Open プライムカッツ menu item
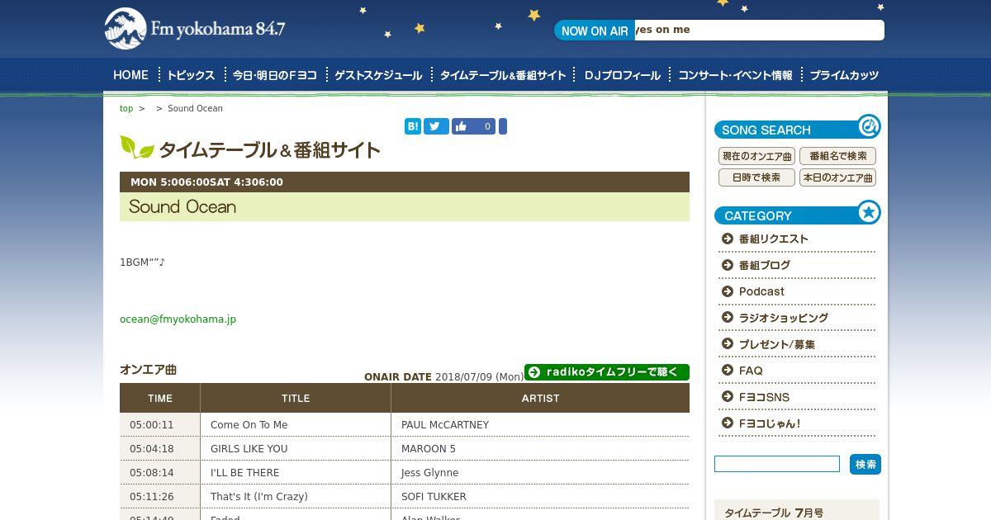The image size is (991, 520). (844, 75)
